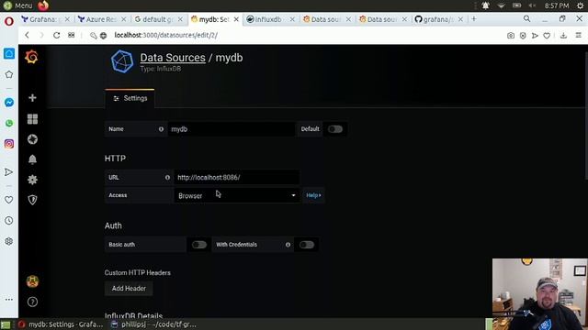Image resolution: width=588 pixels, height=330 pixels.
Task: Open Instagram in the Opera sidebar
Action: coord(9,144)
